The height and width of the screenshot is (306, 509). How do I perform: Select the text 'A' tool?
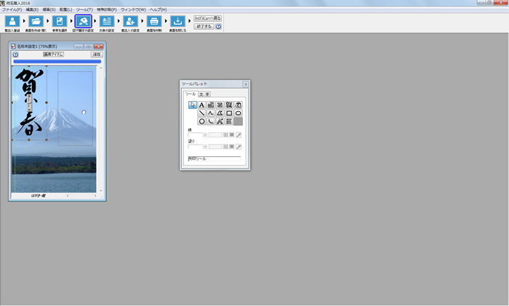point(201,105)
